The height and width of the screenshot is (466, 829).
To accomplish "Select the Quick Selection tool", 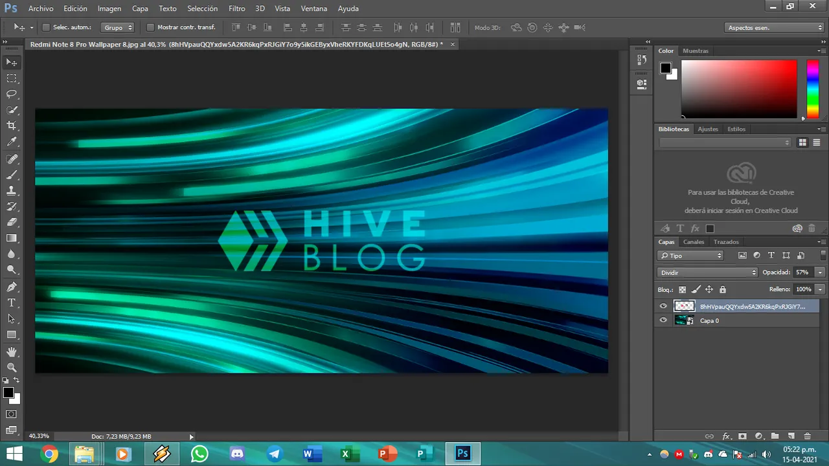I will coord(12,110).
